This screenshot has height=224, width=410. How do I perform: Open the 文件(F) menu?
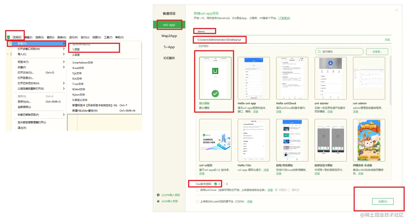(17, 37)
